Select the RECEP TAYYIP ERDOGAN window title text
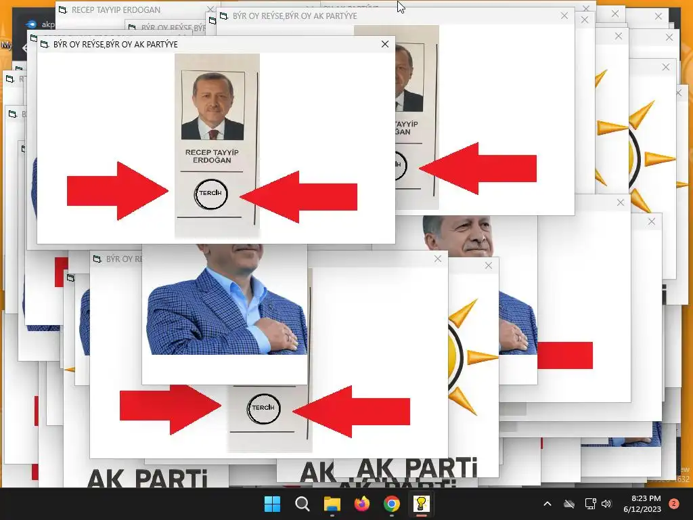Image resolution: width=693 pixels, height=520 pixels. [116, 9]
